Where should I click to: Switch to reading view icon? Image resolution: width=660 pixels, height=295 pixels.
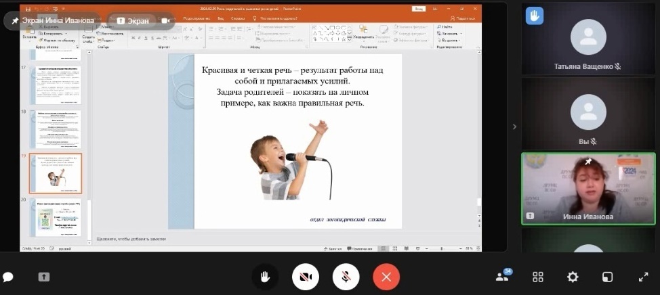406,249
